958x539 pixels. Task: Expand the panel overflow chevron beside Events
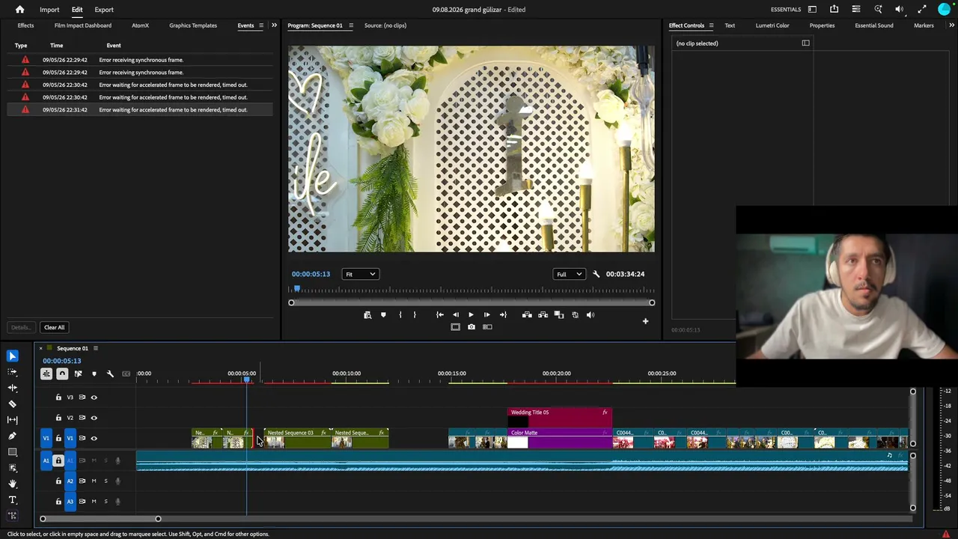(x=274, y=25)
